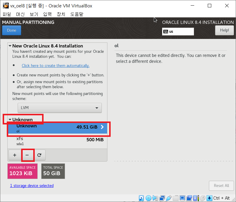Collapse the New Oracle Linux 8.4 Installation section
This screenshot has width=236, height=202.
pyautogui.click(x=10, y=46)
